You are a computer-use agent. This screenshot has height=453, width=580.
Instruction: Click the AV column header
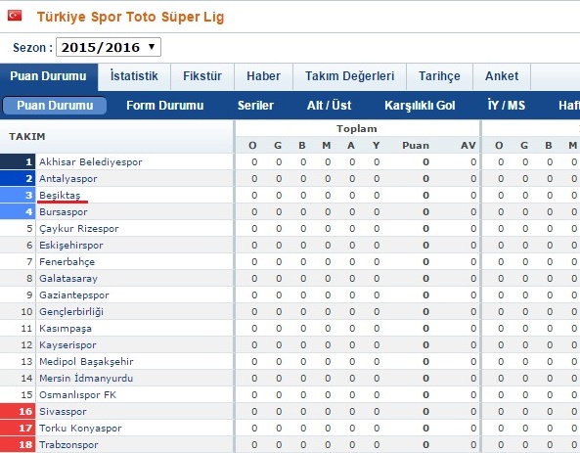click(468, 146)
